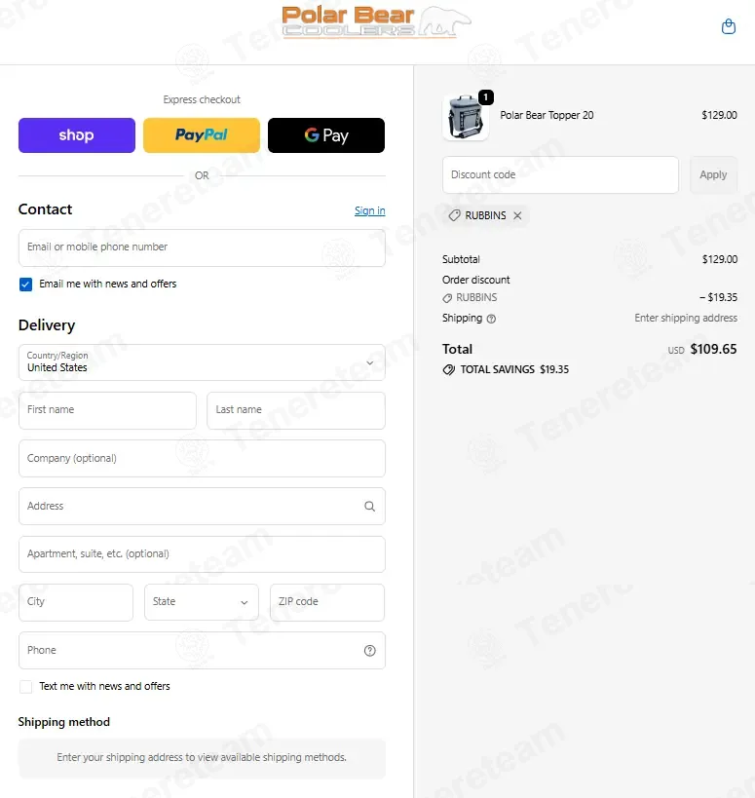This screenshot has width=755, height=798.
Task: Remove the RUBBINS discount code tag
Action: coord(517,215)
